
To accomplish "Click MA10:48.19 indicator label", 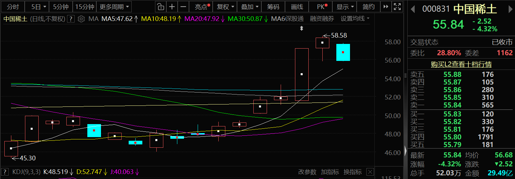I will point(159,19).
